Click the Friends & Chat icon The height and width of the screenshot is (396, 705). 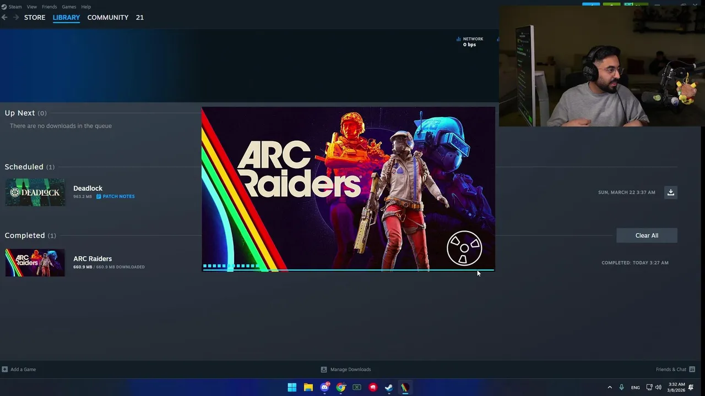(x=692, y=370)
